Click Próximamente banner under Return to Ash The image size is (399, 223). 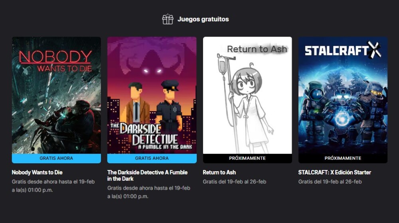pos(247,158)
